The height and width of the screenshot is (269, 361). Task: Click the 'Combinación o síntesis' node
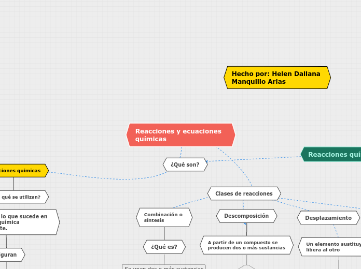click(164, 217)
